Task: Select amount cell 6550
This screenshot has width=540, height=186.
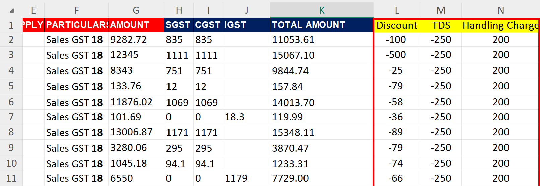Action: 136,178
